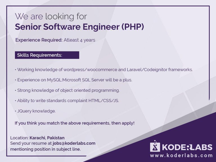Click the "Experience Required:" label
The height and width of the screenshot is (162, 216).
[x=39, y=40]
